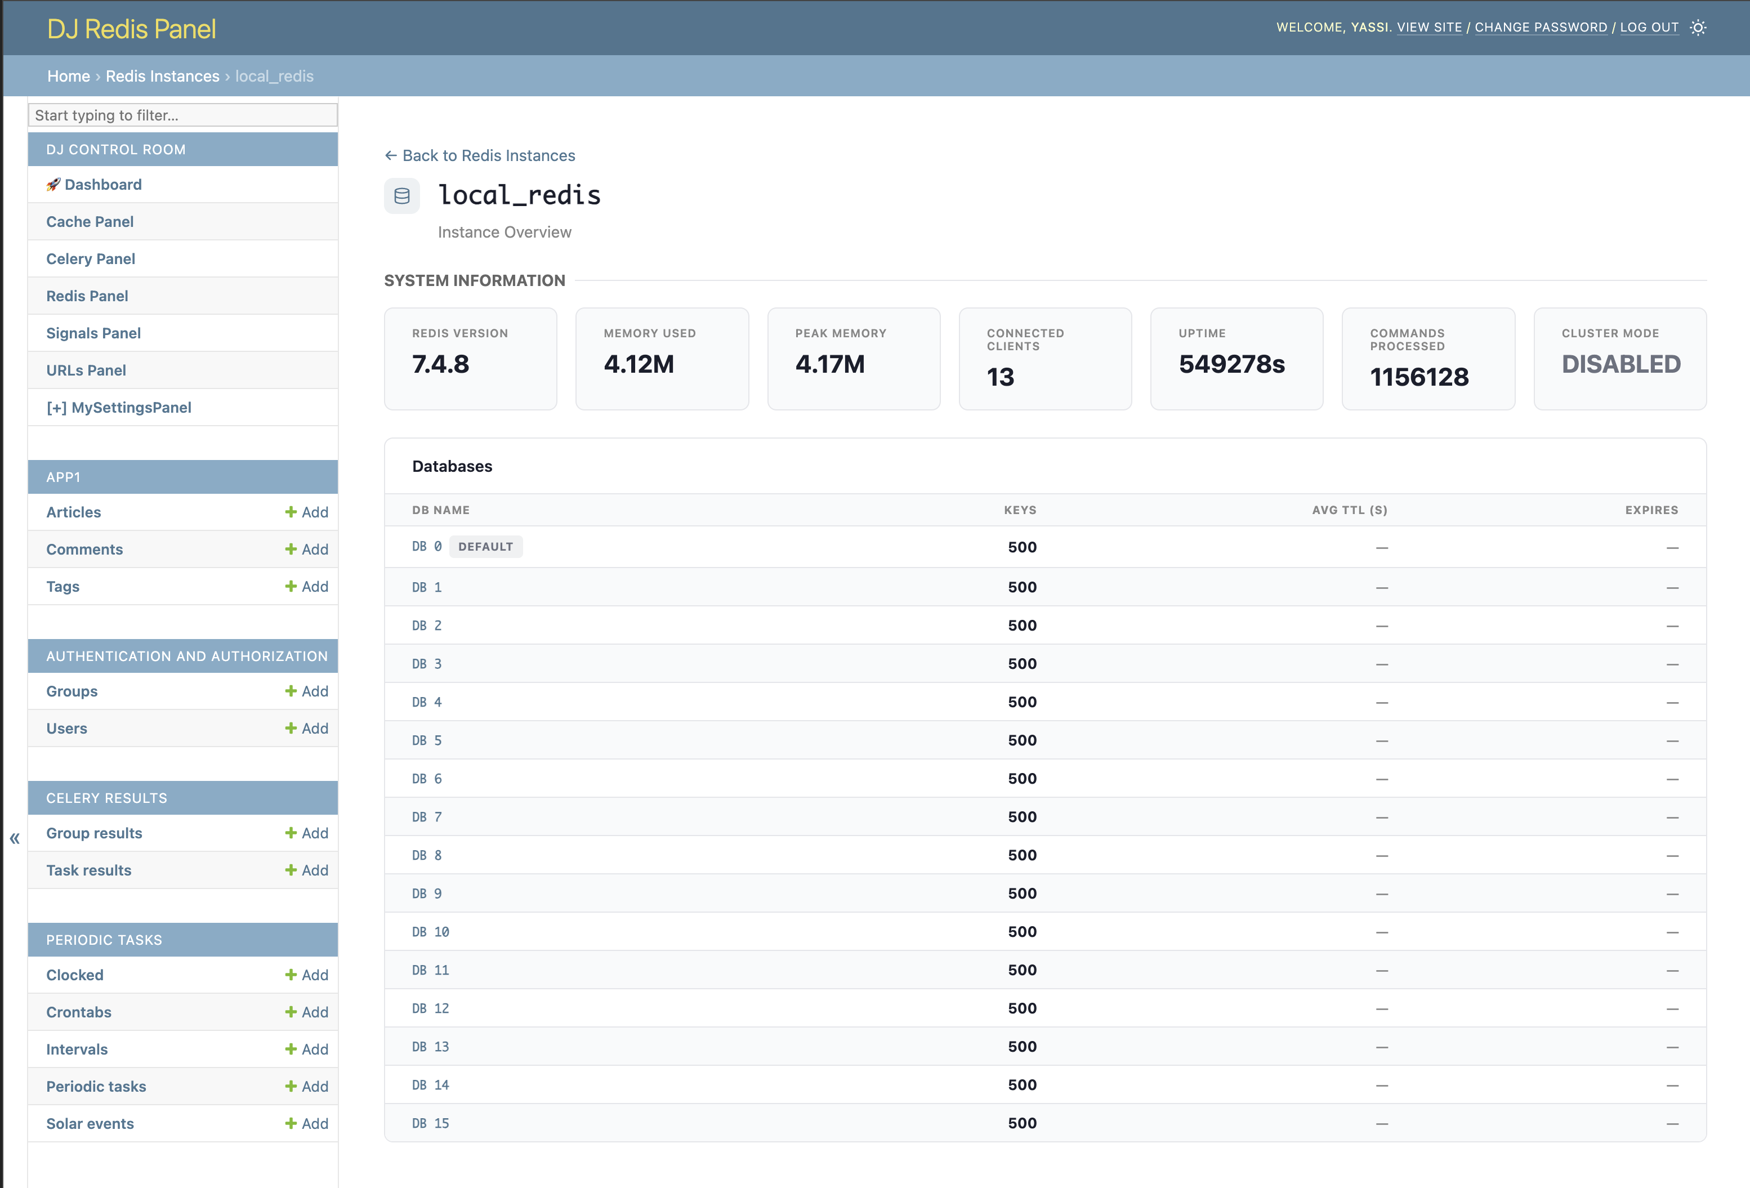The image size is (1750, 1188).
Task: Click the DEFAULT badge on DB 0
Action: [x=486, y=547]
